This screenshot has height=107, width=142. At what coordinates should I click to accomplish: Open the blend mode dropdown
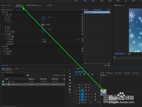[x=50, y=41]
